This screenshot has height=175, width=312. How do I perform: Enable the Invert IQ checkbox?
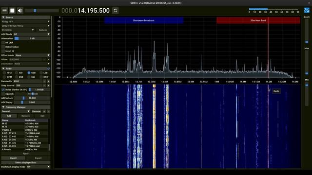(x=3, y=51)
